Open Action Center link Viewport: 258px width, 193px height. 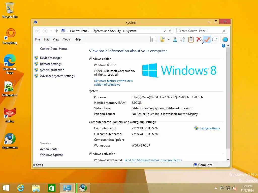[49, 149]
